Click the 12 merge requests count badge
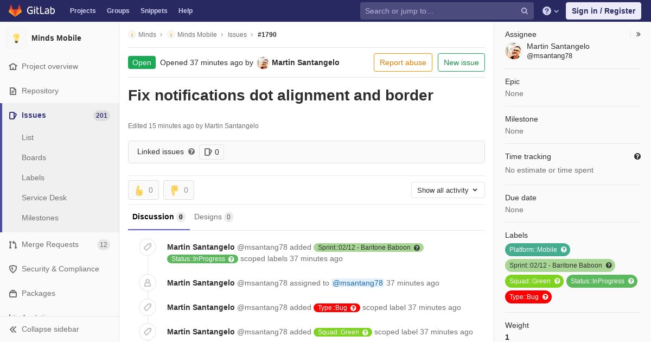651x342 pixels. 104,244
